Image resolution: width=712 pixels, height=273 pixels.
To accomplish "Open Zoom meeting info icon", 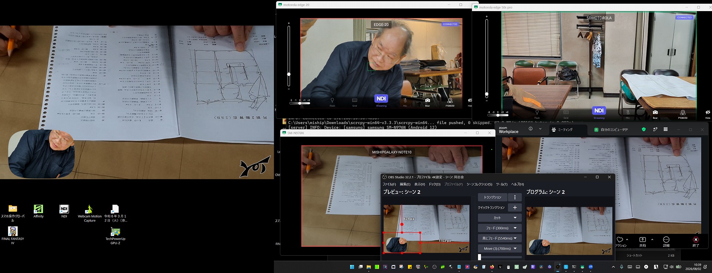I will tap(531, 129).
